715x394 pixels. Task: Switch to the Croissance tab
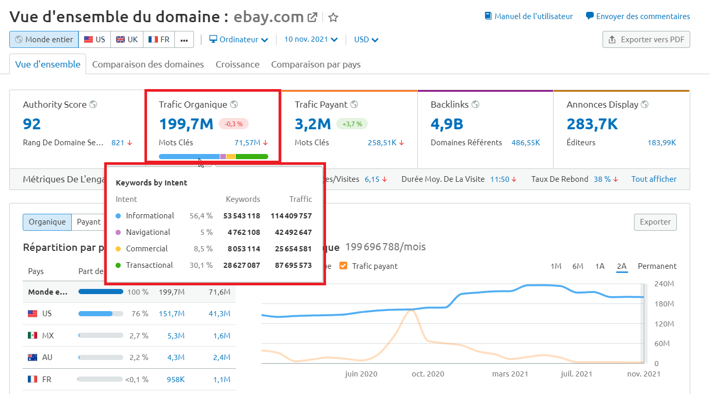(x=237, y=64)
